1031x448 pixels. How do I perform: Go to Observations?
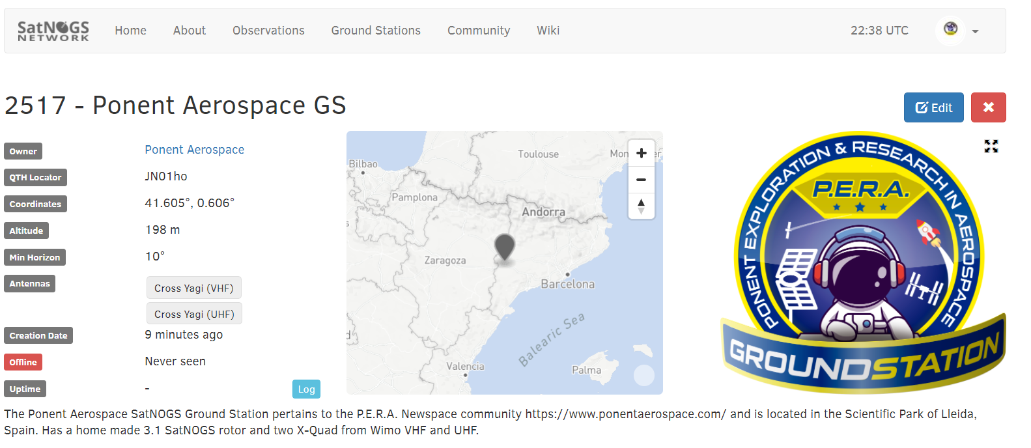pyautogui.click(x=268, y=31)
